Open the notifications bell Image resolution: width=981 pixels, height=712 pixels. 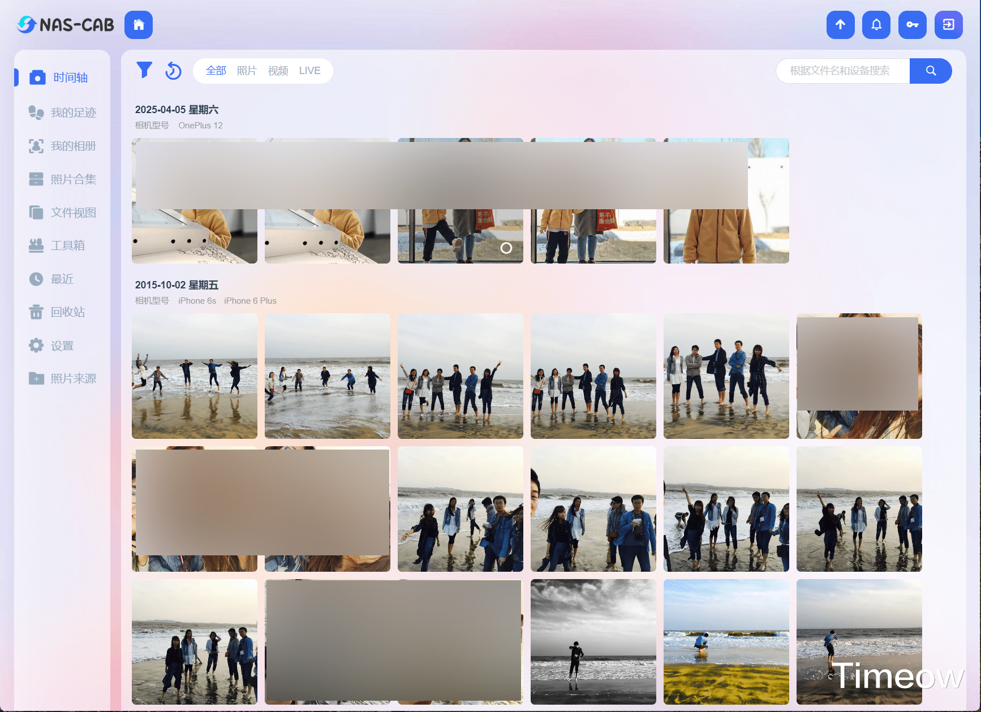click(876, 25)
